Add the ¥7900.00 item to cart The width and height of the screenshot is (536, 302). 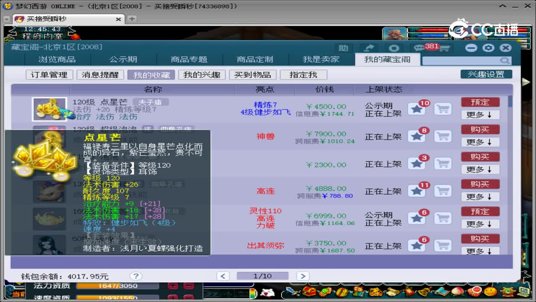click(x=443, y=136)
